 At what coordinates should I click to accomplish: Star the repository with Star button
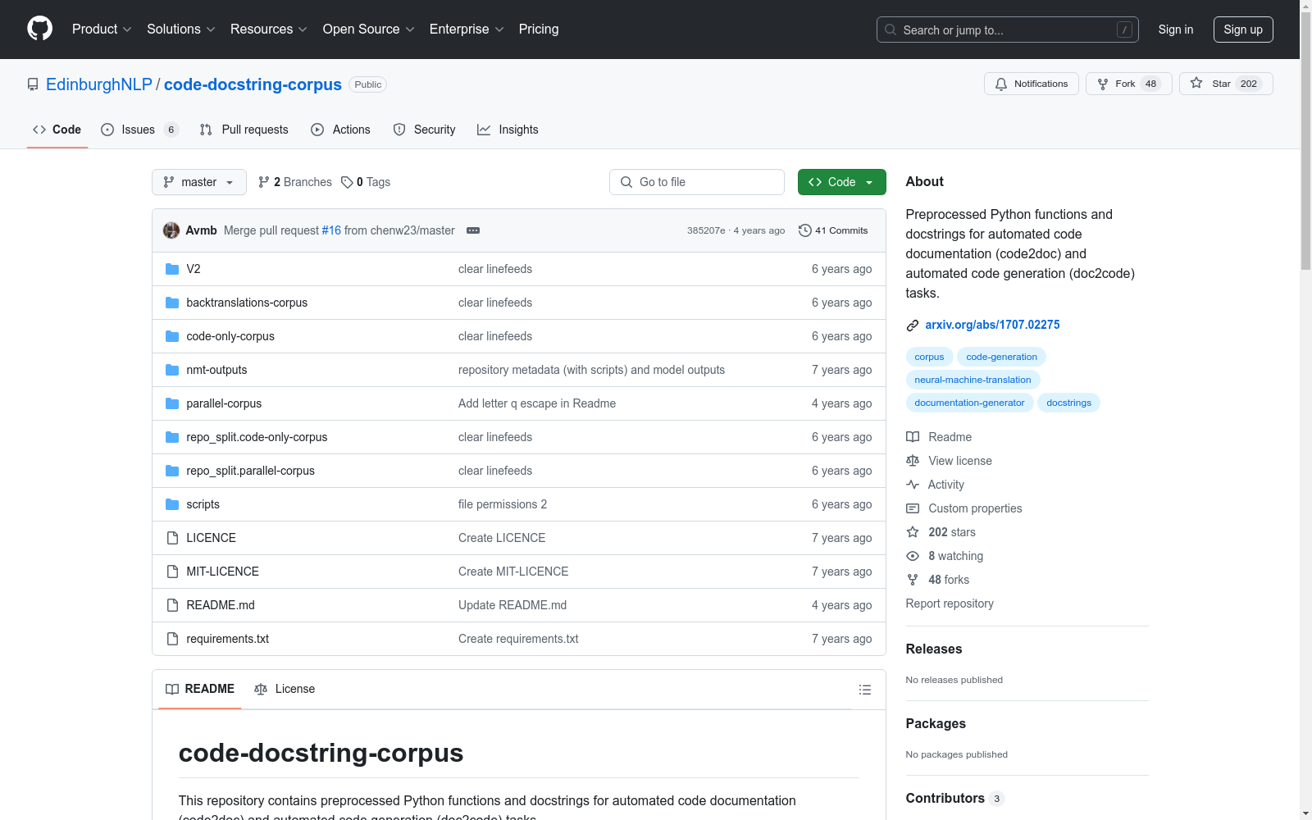[x=1226, y=84]
